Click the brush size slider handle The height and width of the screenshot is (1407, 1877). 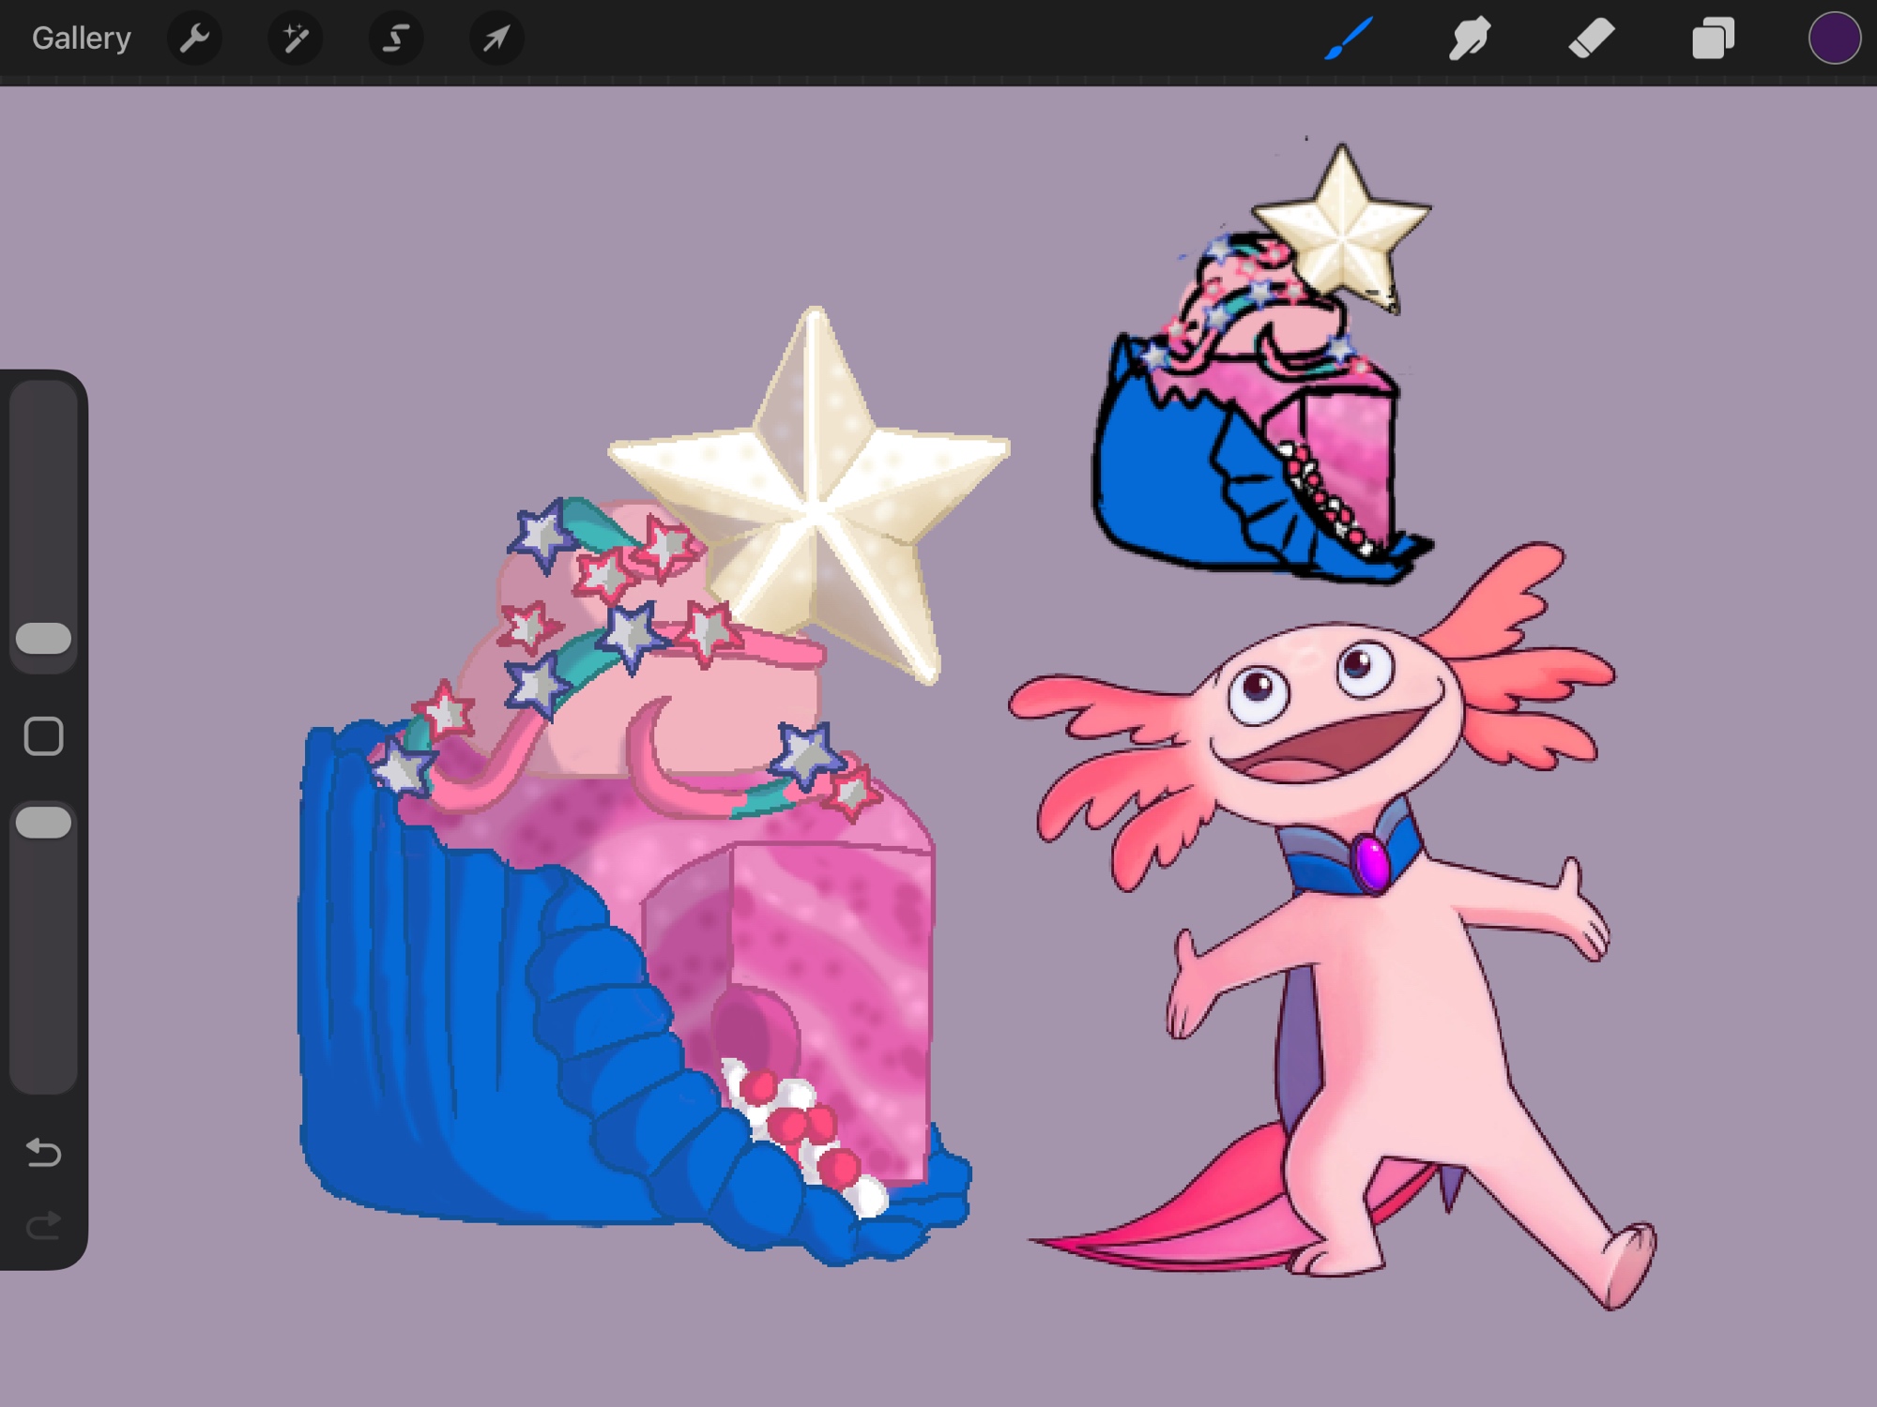tap(44, 639)
